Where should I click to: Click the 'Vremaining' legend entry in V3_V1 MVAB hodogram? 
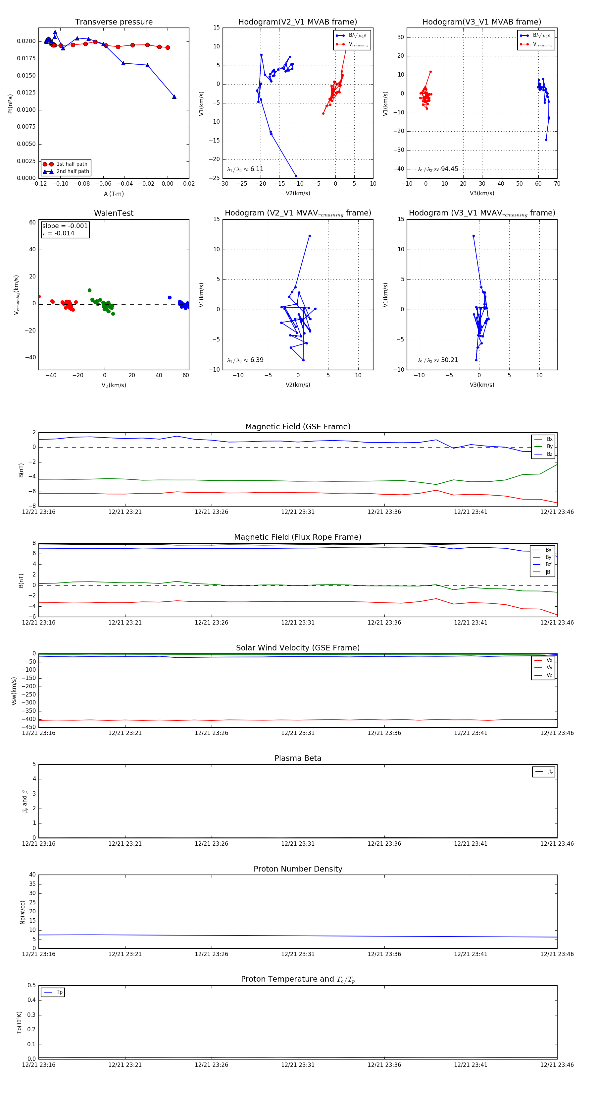(x=536, y=44)
